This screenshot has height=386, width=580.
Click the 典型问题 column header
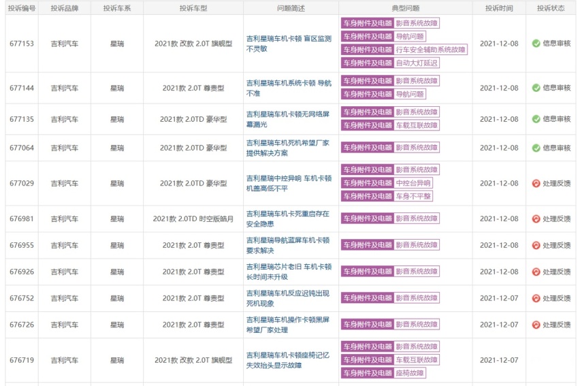coord(406,8)
